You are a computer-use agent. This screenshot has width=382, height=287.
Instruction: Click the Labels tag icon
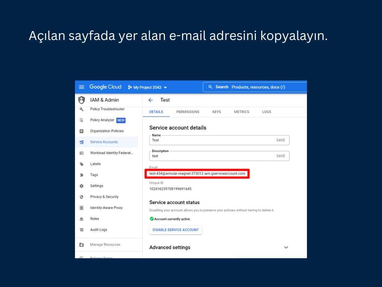82,164
